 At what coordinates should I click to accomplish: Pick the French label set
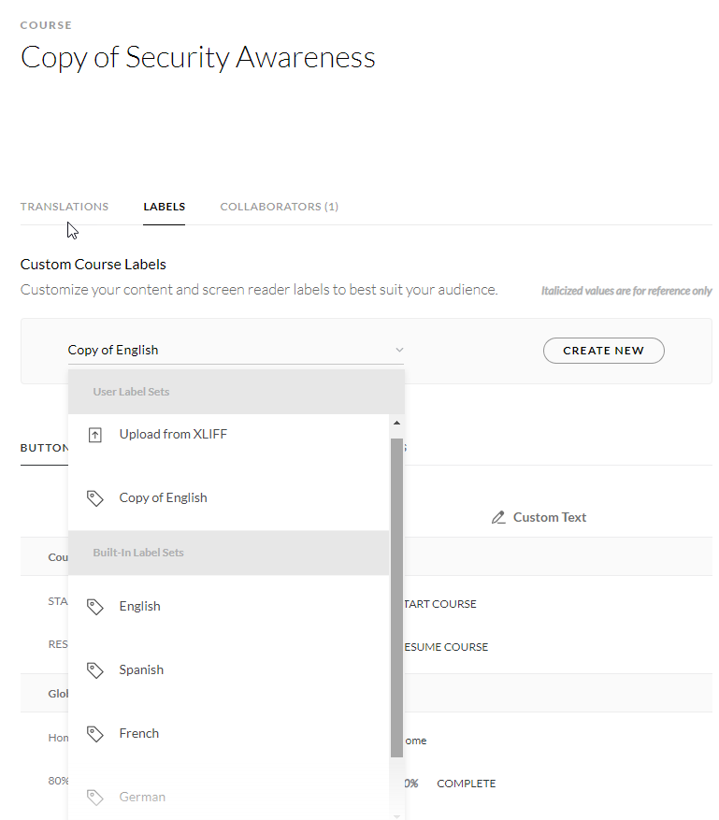pos(139,734)
